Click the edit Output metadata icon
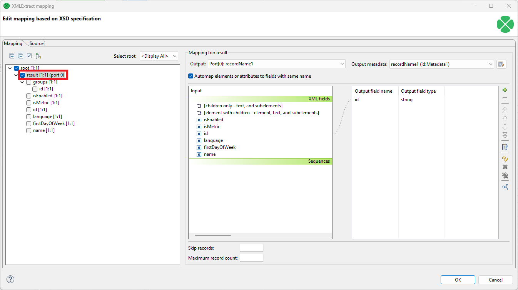Image resolution: width=518 pixels, height=290 pixels. tap(501, 64)
